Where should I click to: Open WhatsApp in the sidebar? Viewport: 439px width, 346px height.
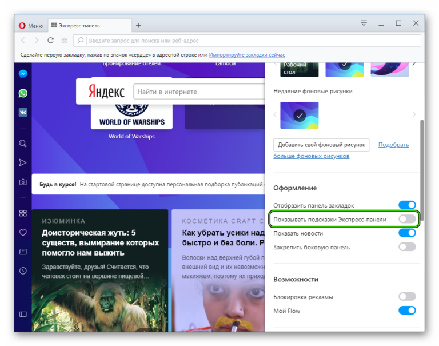tap(23, 93)
